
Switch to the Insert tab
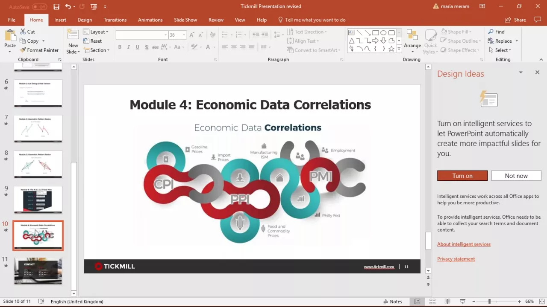[x=60, y=20]
